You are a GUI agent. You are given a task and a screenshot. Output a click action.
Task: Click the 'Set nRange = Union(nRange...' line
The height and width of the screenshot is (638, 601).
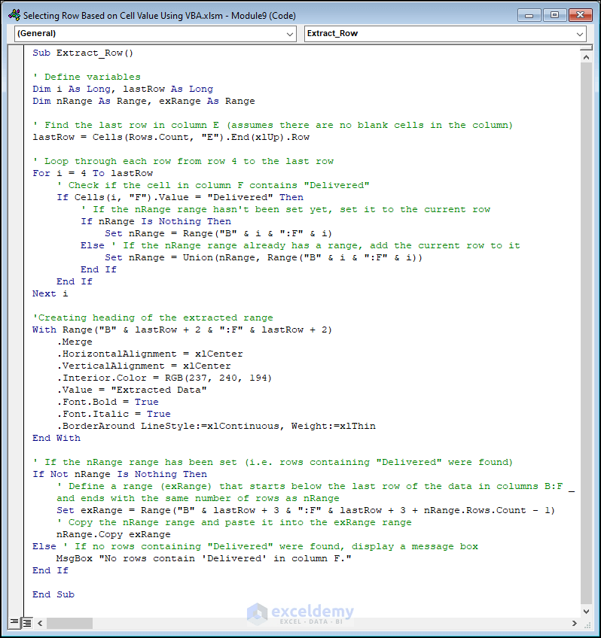(x=264, y=257)
